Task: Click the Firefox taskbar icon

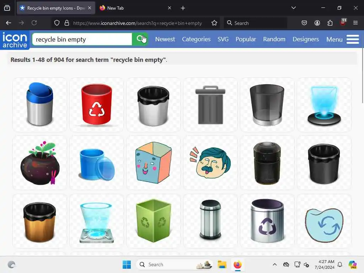Action: 237,264
